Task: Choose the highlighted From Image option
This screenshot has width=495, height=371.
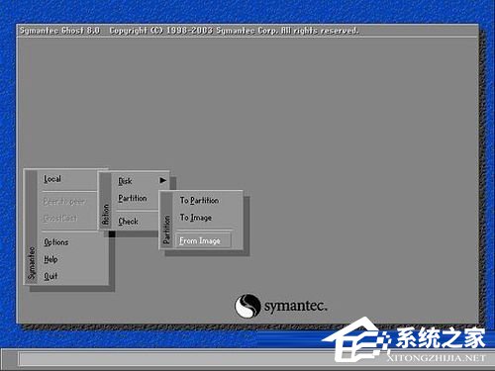Action: [x=203, y=240]
